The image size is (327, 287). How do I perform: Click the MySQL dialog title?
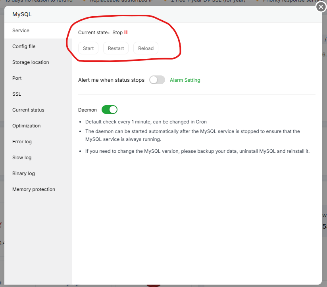click(22, 14)
